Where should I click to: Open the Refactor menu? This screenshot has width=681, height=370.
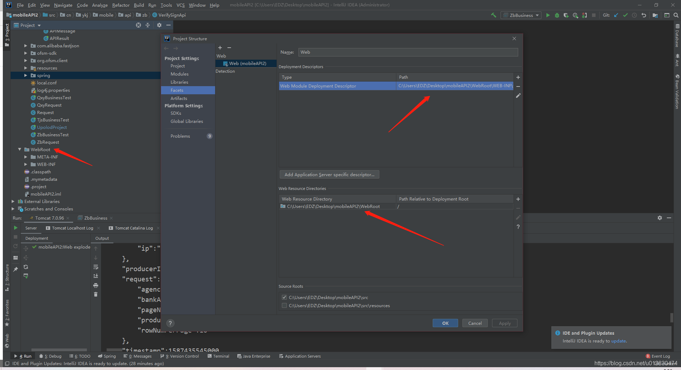tap(121, 5)
